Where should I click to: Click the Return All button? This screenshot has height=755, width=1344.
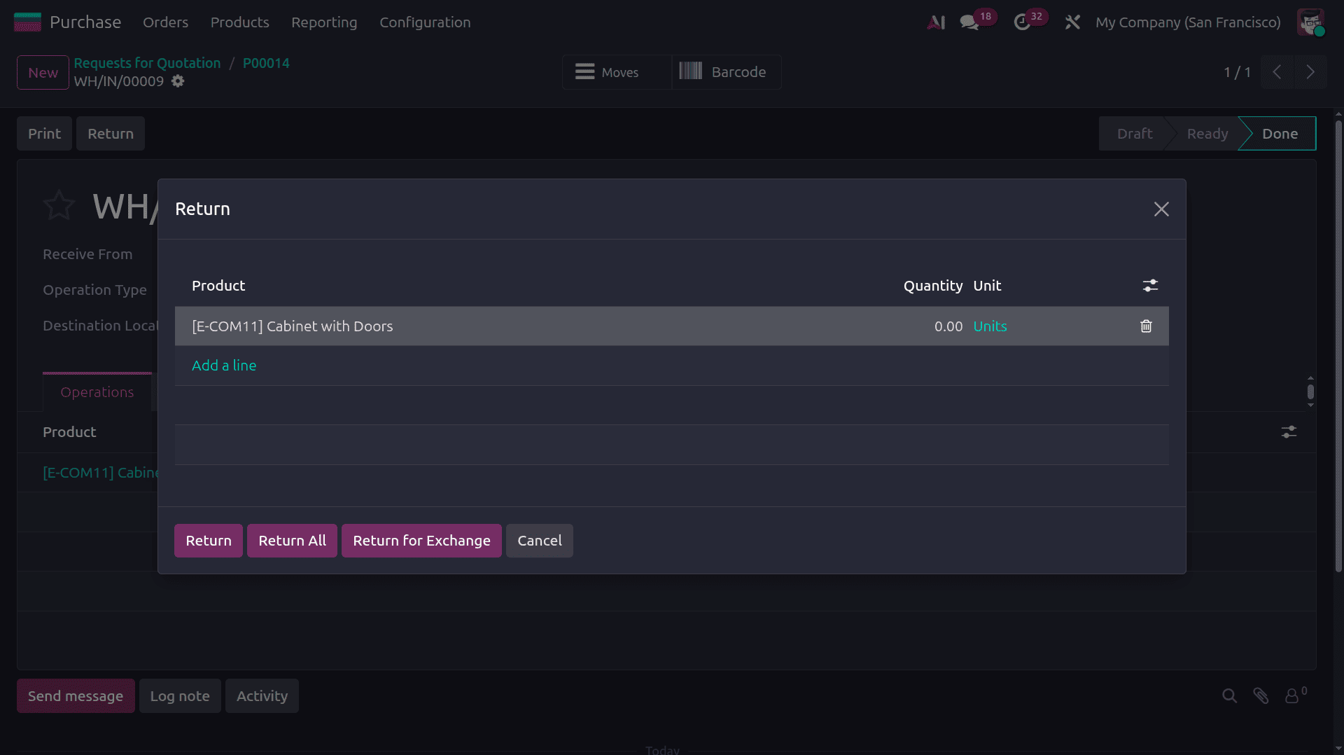pos(292,540)
